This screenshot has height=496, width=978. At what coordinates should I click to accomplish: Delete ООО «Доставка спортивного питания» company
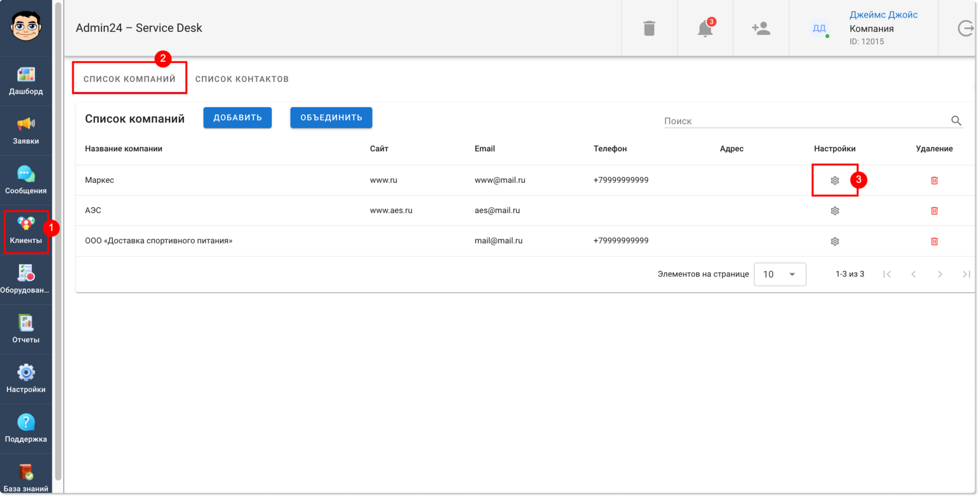[934, 241]
